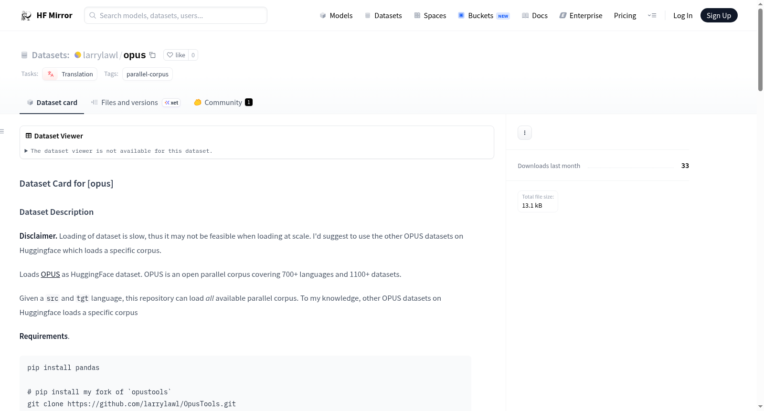Click the Dataset Viewer heading
The height and width of the screenshot is (411, 764).
click(x=59, y=136)
